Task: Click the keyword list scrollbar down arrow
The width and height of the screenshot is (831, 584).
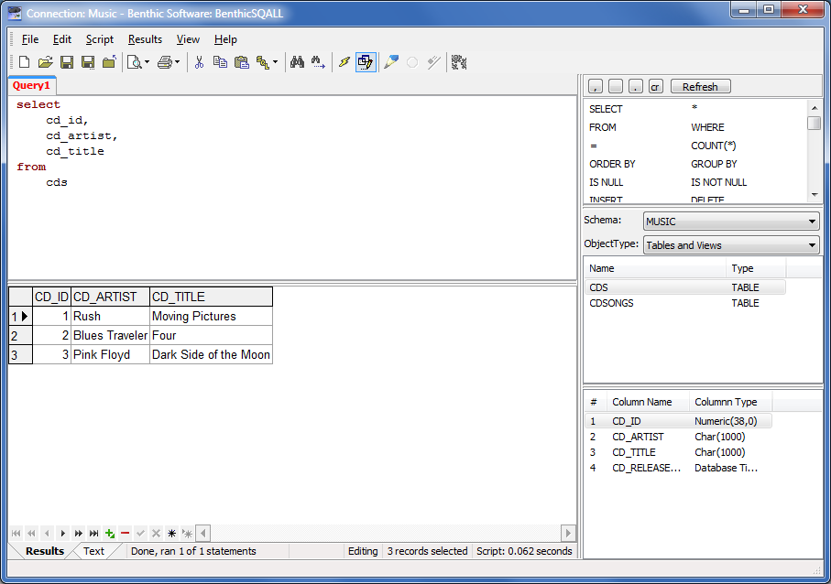Action: [x=815, y=194]
